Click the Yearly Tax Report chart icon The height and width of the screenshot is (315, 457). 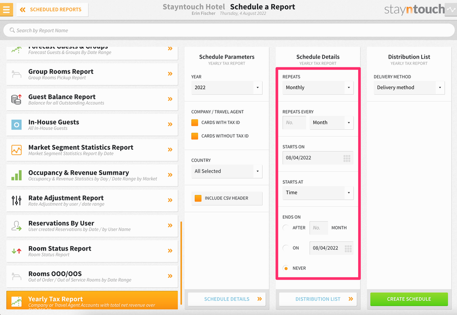(16, 302)
